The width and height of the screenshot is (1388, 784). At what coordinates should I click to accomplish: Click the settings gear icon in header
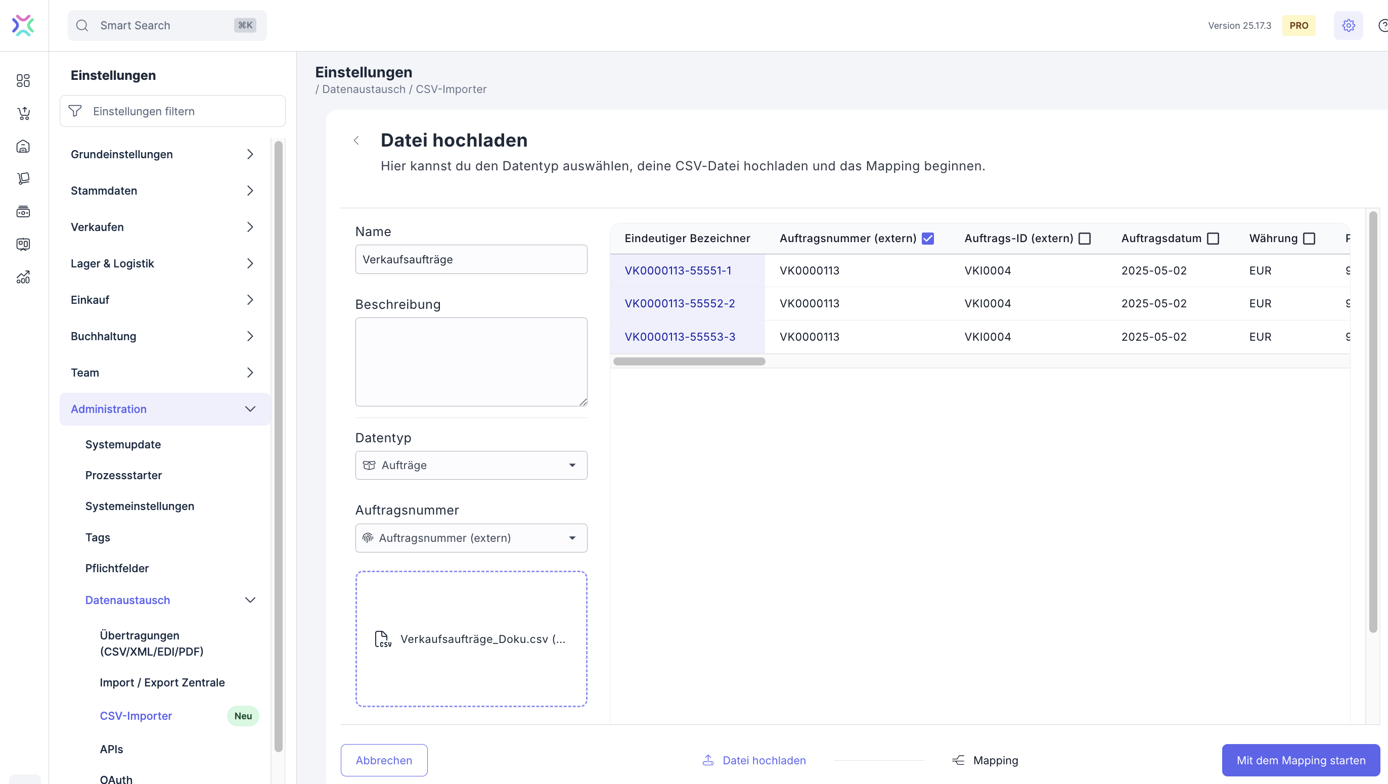pyautogui.click(x=1348, y=25)
